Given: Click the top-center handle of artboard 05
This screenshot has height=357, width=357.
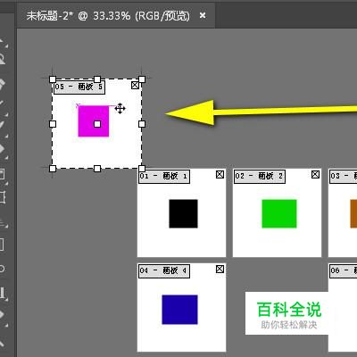Looking at the screenshot, I should click(x=97, y=79).
